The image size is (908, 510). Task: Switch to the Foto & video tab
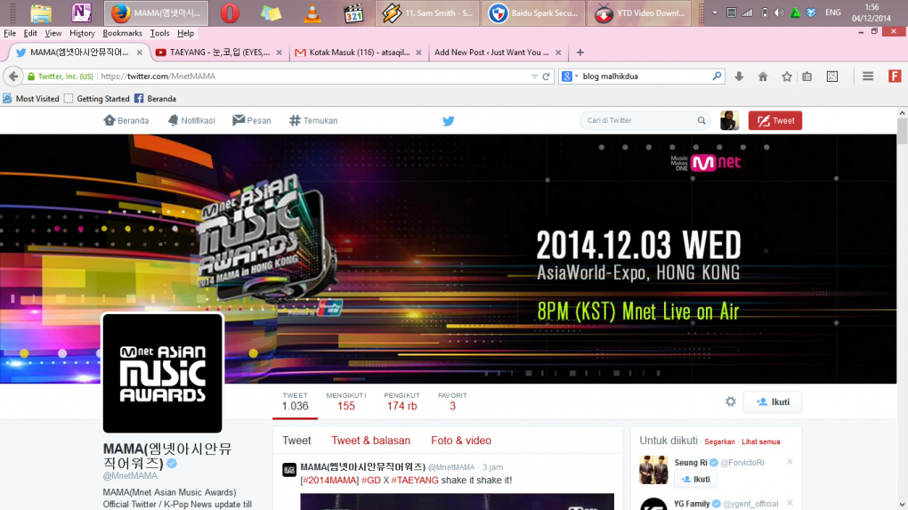(x=460, y=441)
